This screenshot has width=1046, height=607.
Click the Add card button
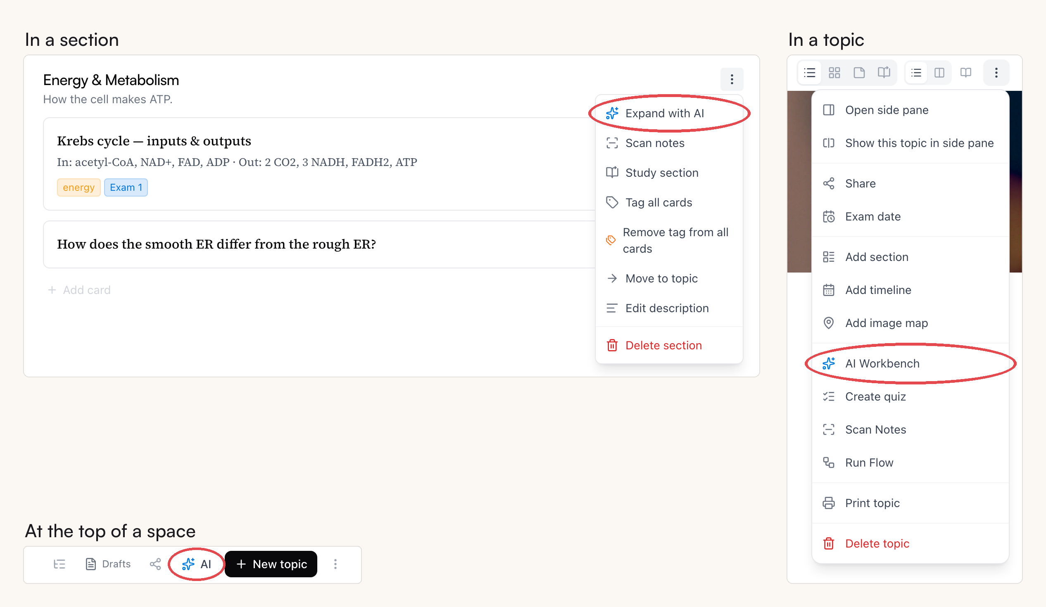(x=79, y=290)
